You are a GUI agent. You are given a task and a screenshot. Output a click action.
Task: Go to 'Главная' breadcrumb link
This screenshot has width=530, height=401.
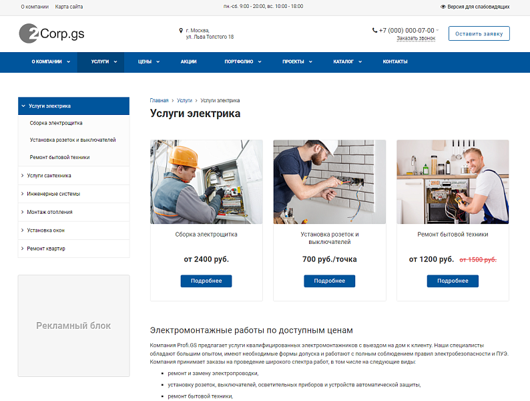[x=159, y=100]
